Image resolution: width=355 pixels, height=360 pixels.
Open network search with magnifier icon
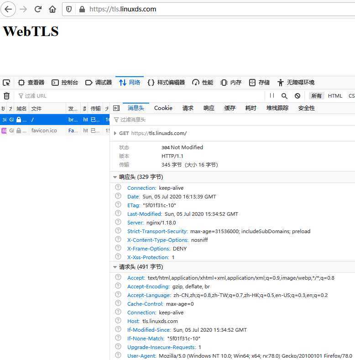click(x=284, y=96)
